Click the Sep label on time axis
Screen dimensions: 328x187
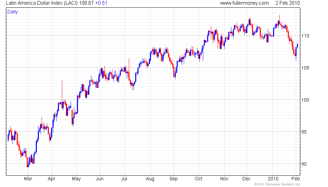(x=173, y=179)
